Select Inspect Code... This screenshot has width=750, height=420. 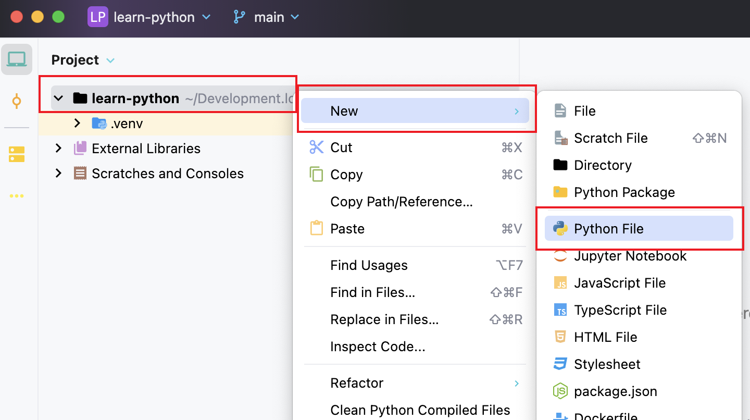pos(415,347)
